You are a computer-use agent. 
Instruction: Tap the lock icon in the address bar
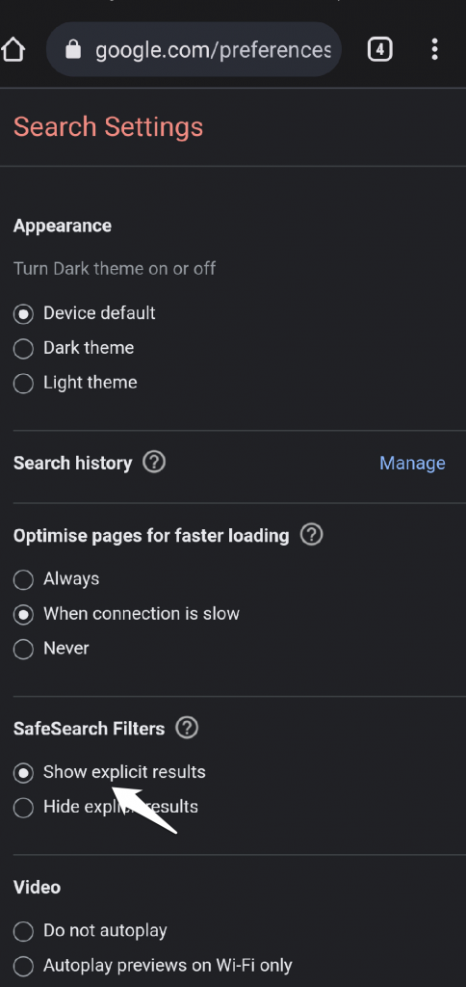pyautogui.click(x=73, y=50)
